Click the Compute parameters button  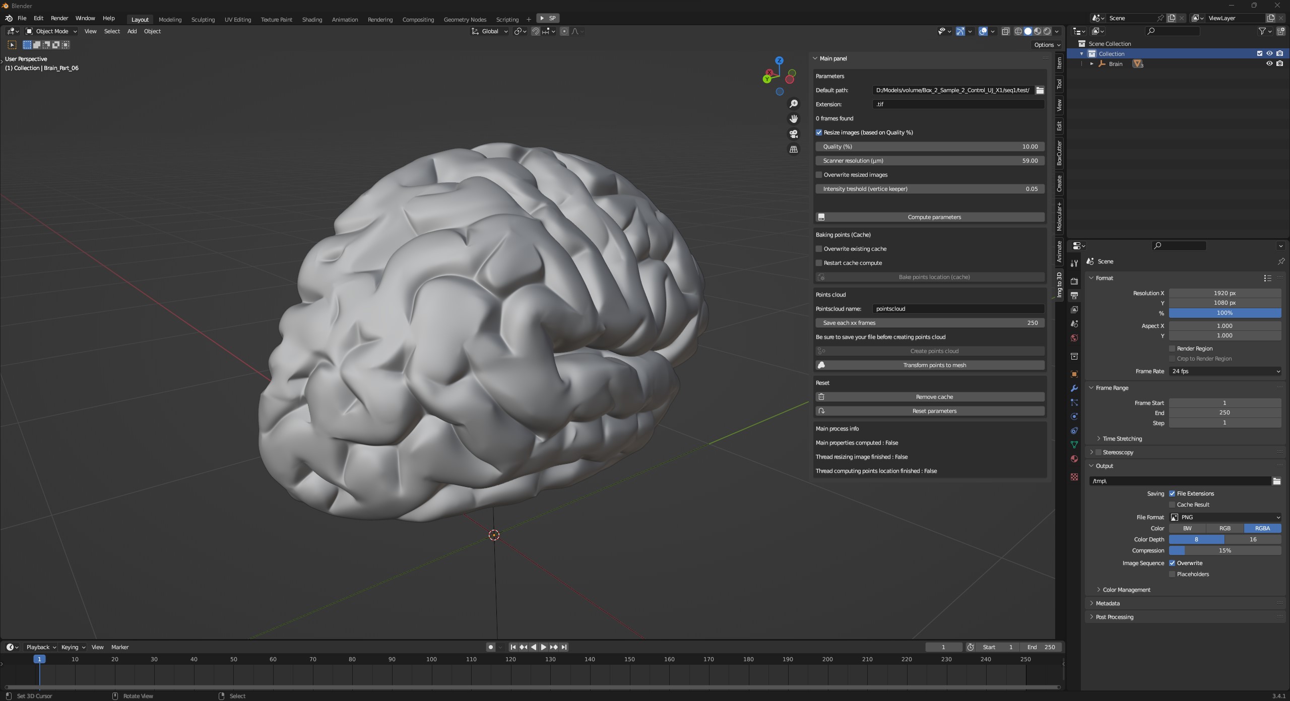point(930,217)
